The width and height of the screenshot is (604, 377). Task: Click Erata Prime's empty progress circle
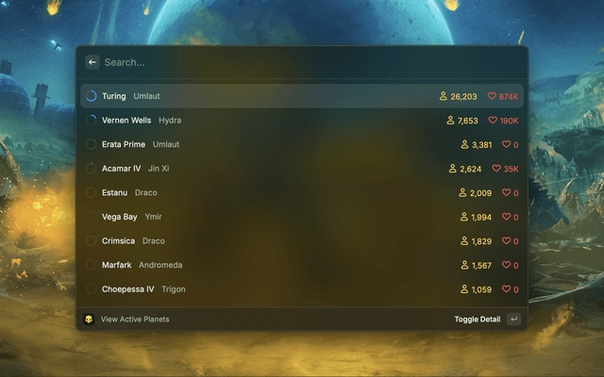[92, 144]
